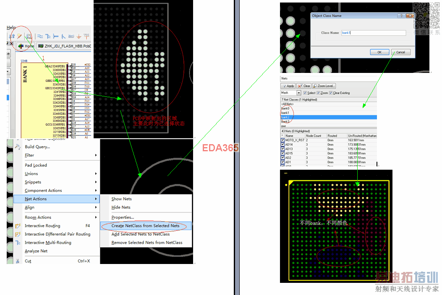Close the Object Class Name dialog

[x=410, y=16]
